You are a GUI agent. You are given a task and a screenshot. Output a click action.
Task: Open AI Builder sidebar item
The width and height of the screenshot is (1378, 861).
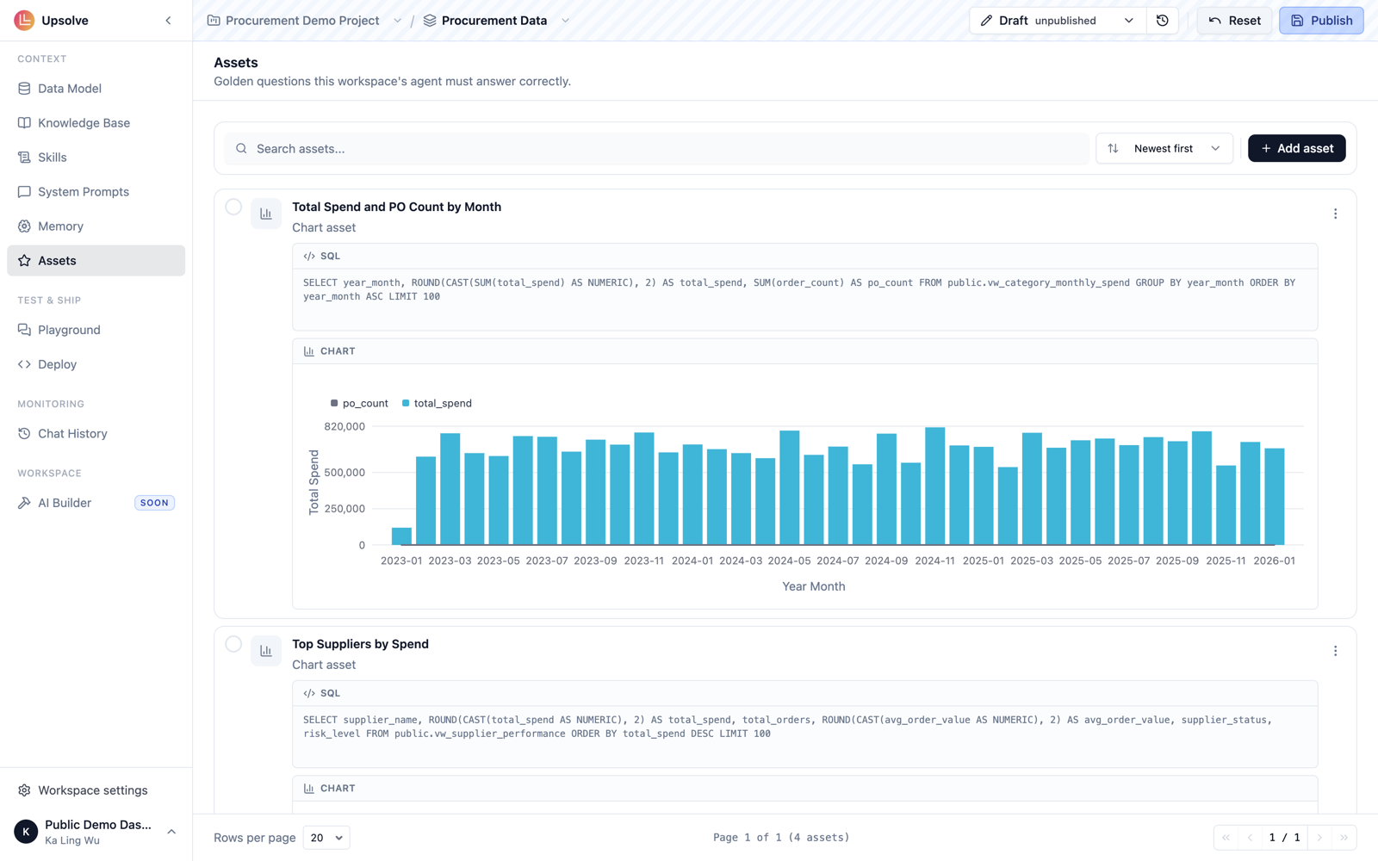pyautogui.click(x=96, y=503)
